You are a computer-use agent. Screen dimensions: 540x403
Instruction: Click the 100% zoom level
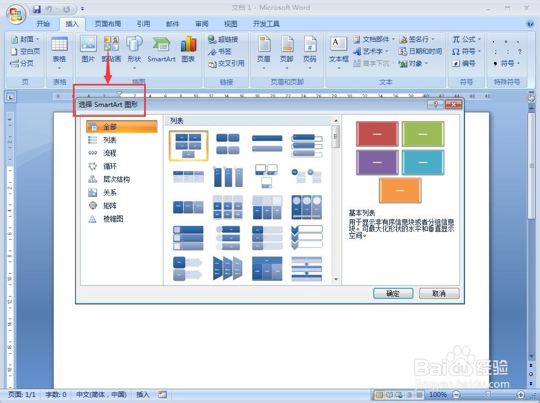(x=437, y=395)
